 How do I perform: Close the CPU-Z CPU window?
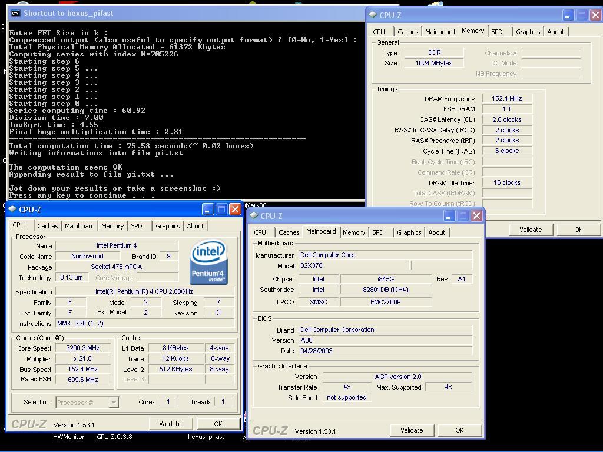(235, 210)
